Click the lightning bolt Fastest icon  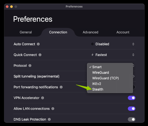(92, 55)
